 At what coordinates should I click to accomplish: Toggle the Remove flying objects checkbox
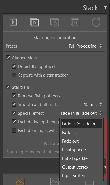click(x=14, y=96)
